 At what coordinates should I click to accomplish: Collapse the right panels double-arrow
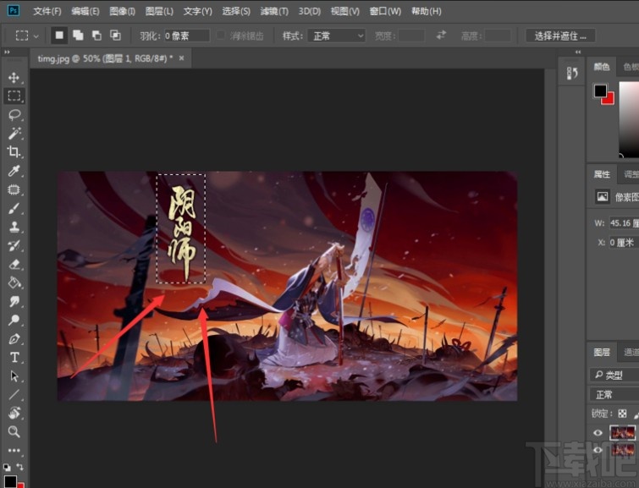click(578, 52)
